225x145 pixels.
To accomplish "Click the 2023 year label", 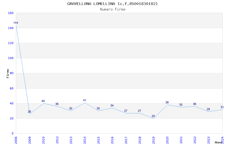I will (x=209, y=140).
